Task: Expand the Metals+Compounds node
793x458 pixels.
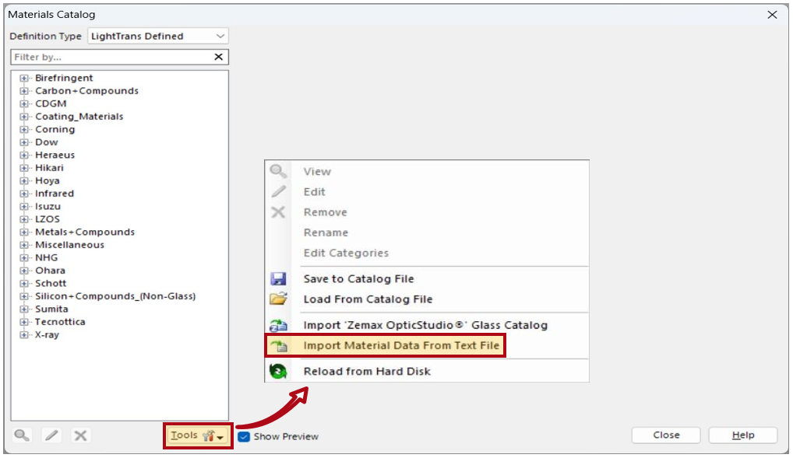Action: click(x=24, y=232)
